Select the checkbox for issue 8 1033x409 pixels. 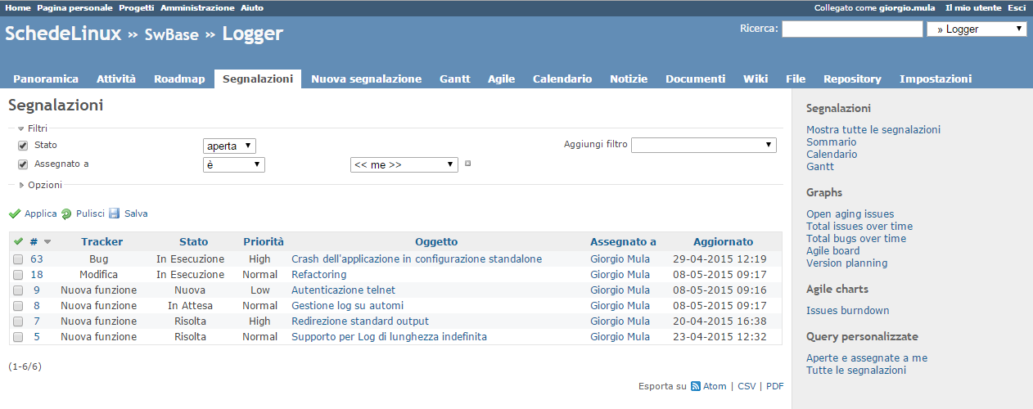coord(18,306)
